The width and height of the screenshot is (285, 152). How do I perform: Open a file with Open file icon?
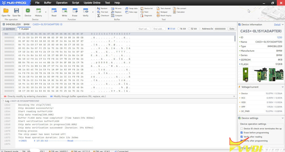pos(6,12)
